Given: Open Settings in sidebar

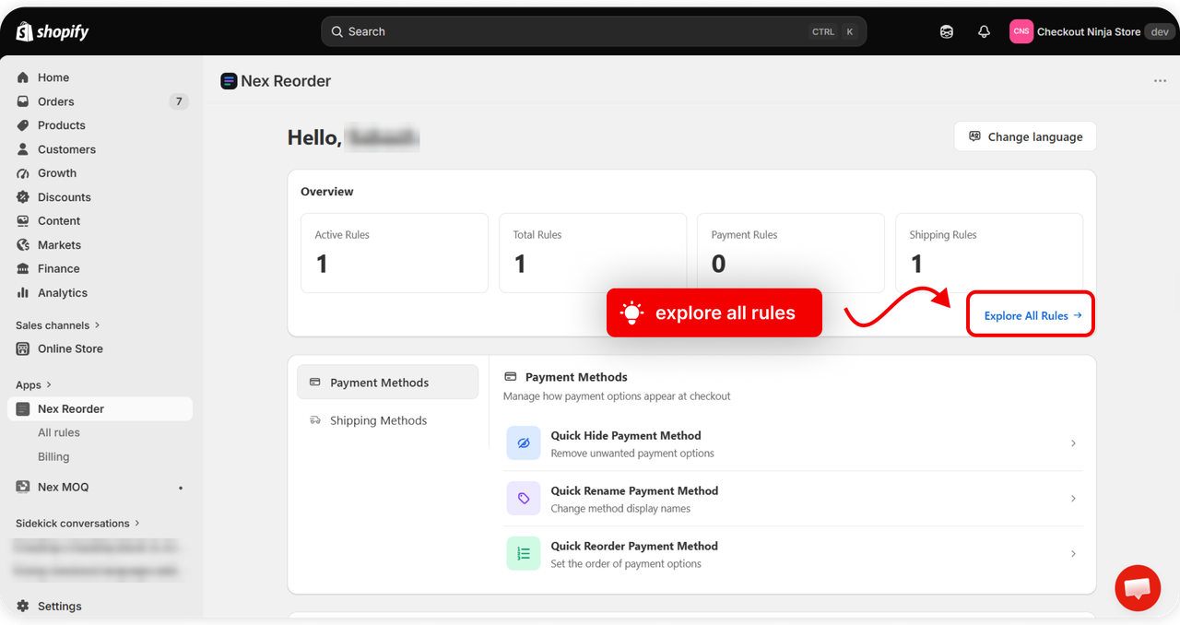Looking at the screenshot, I should tap(101, 607).
